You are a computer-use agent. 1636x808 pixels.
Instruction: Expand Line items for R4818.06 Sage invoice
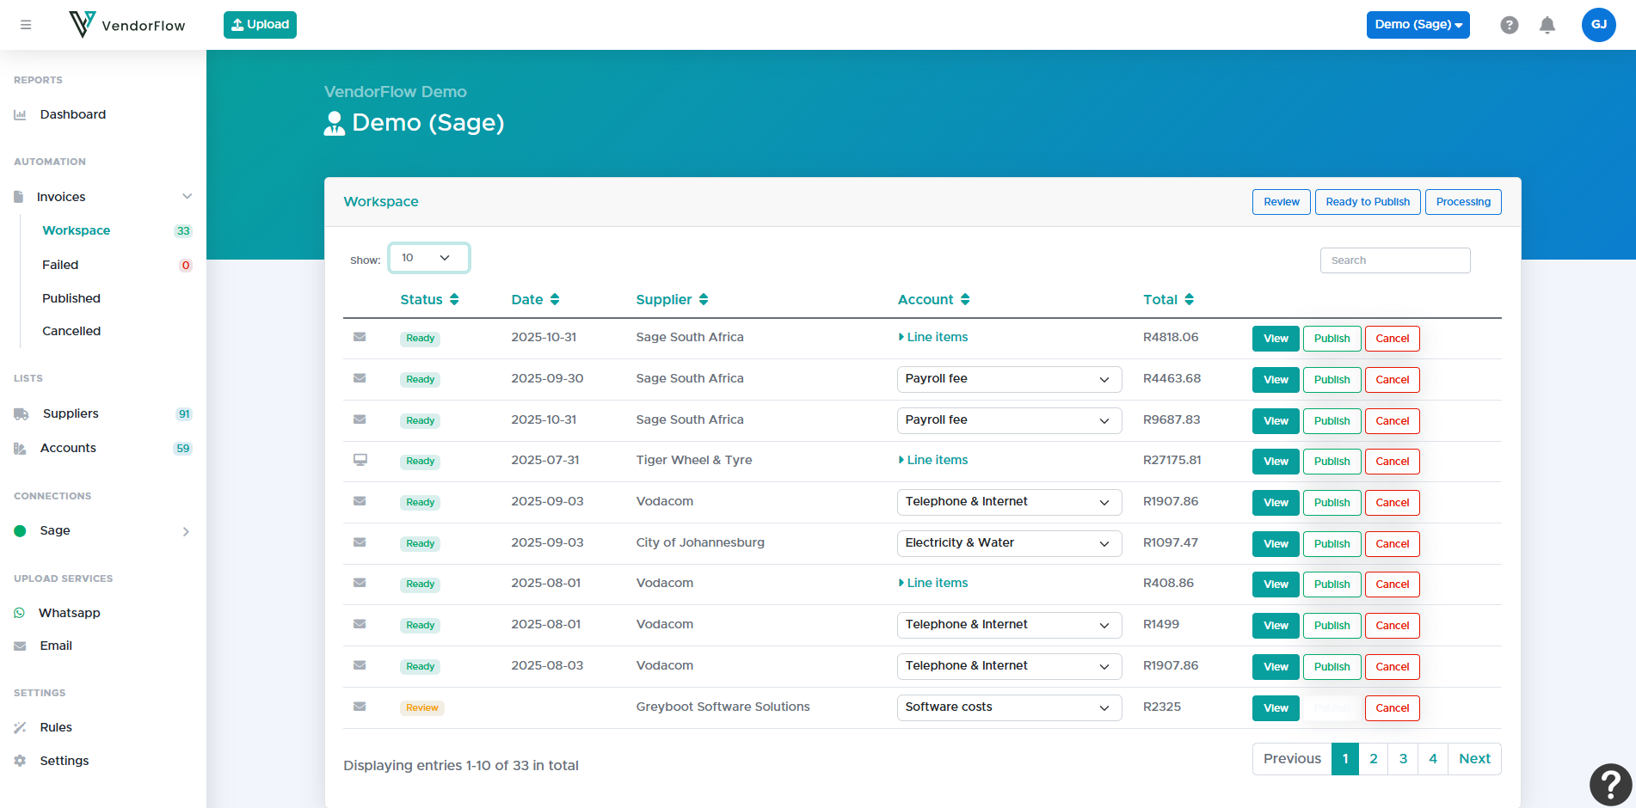933,337
